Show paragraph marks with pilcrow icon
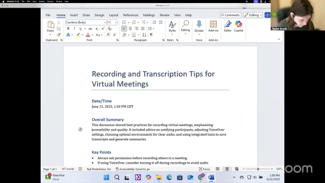The image size is (325, 183). [151, 35]
